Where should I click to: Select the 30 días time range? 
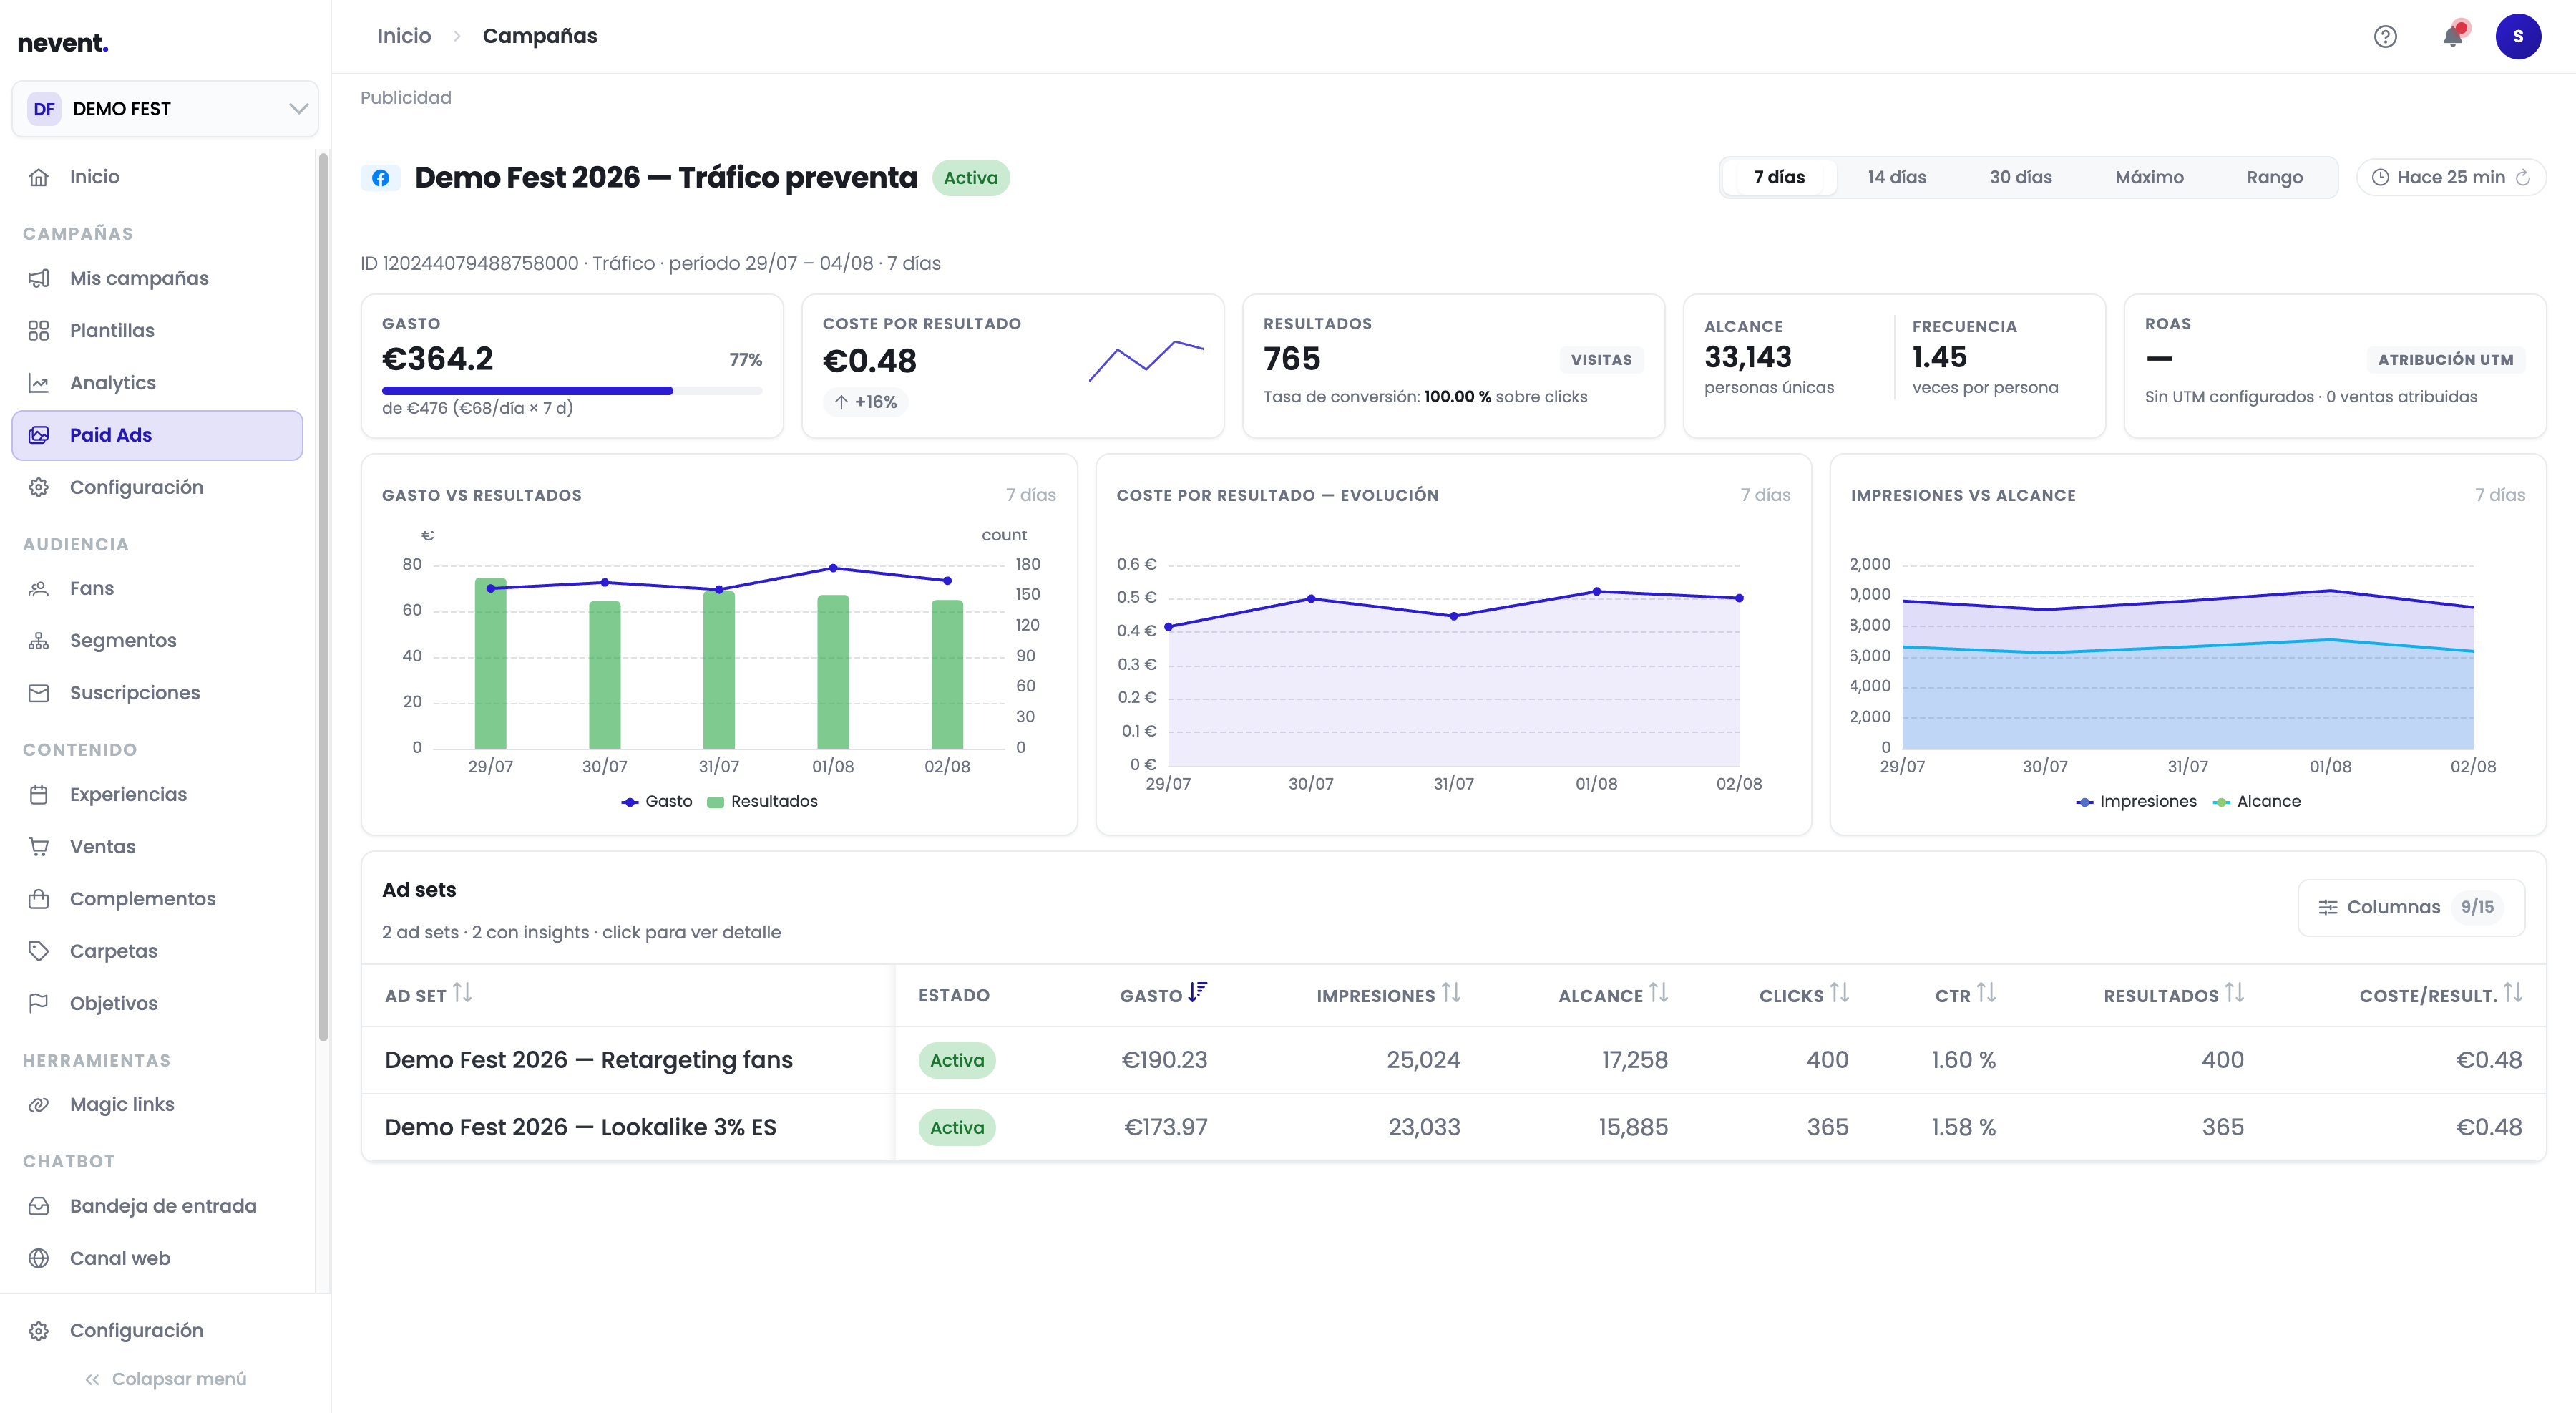[x=2020, y=178]
